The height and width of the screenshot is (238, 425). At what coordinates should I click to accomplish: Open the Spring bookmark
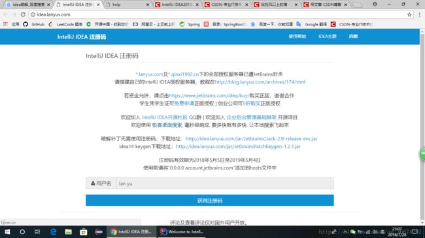[x=190, y=24]
